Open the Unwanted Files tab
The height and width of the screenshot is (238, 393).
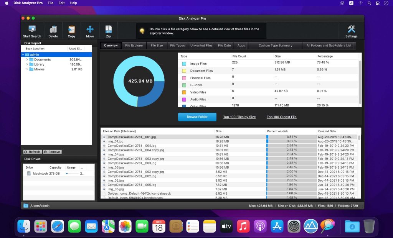tap(201, 45)
